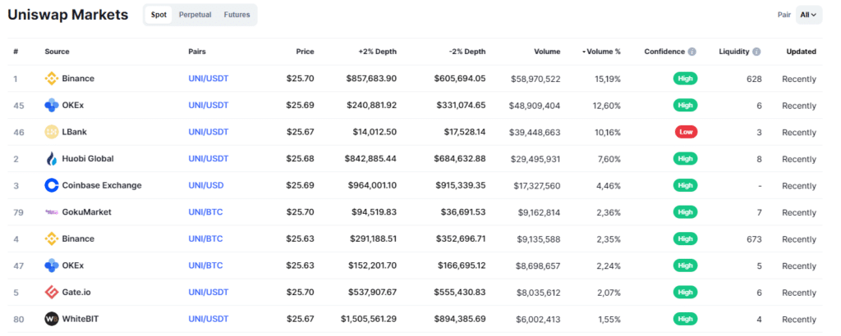Sort by the +2% Depth header
Viewport: 841px width, 336px height.
coord(377,52)
